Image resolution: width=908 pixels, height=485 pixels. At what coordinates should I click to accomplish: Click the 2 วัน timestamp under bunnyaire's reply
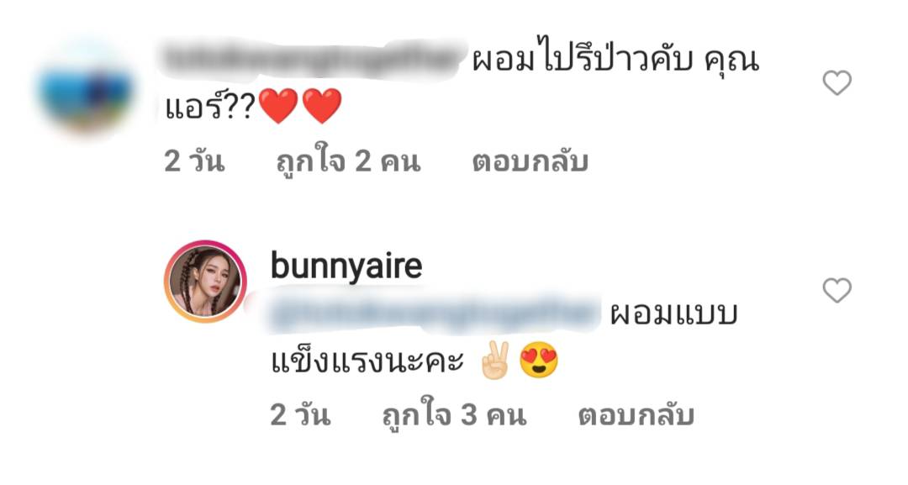tap(300, 414)
